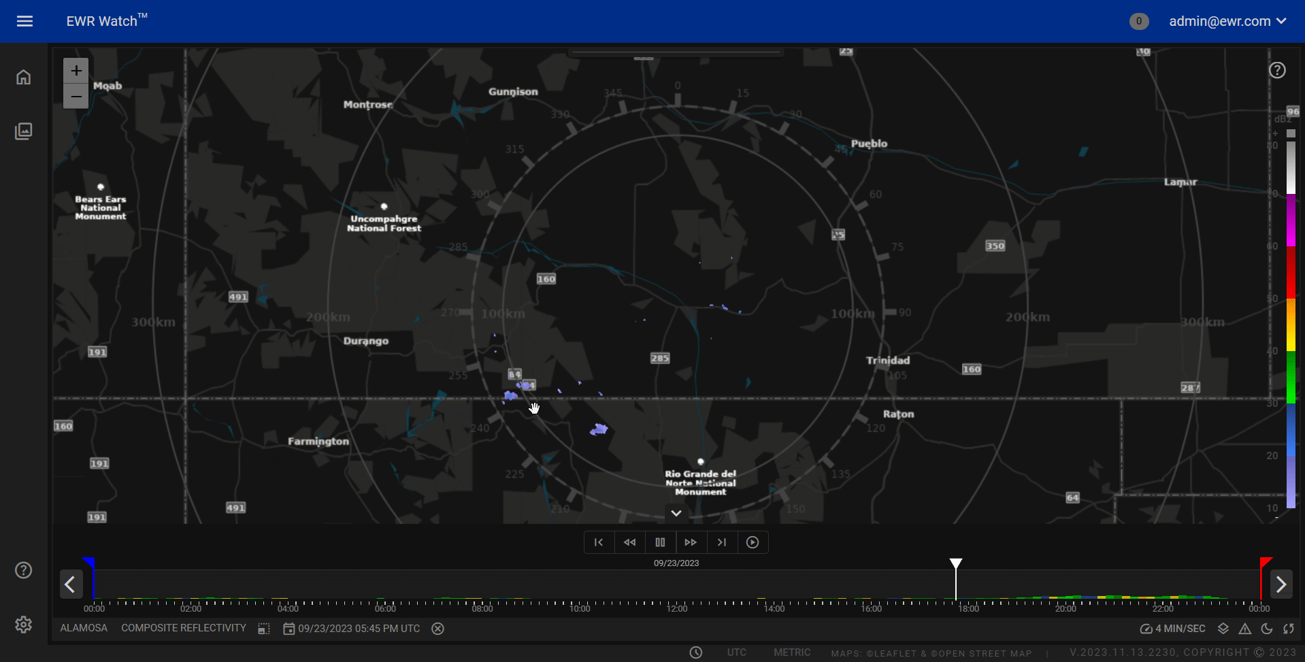Open map help question mark icon
This screenshot has width=1305, height=662.
point(1277,70)
